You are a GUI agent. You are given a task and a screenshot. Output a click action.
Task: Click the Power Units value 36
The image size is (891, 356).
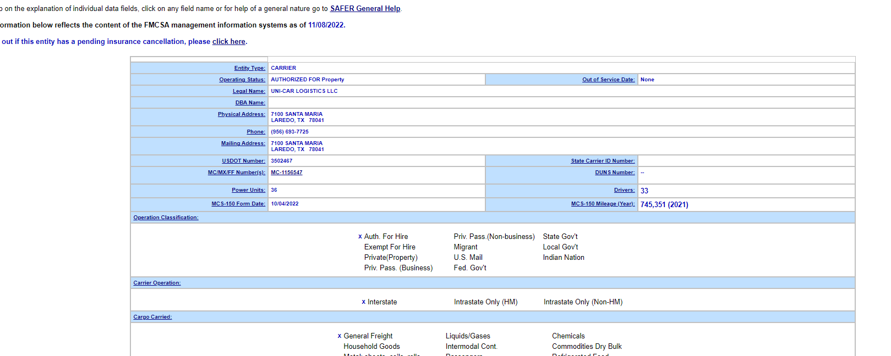[x=274, y=190]
